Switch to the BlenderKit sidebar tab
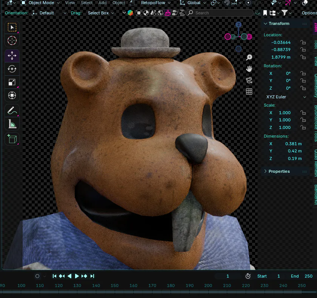 315,195
